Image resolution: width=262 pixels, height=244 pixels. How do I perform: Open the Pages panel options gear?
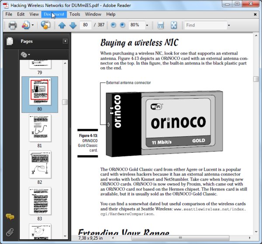click(25, 55)
